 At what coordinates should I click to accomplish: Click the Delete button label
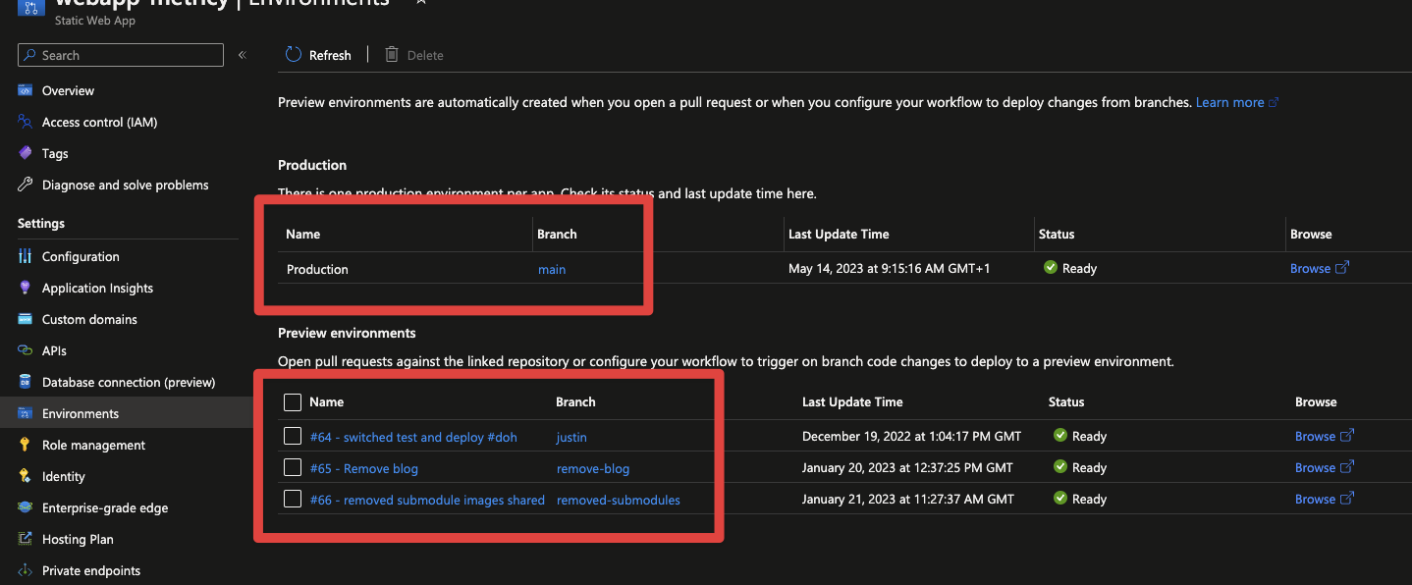tap(425, 55)
